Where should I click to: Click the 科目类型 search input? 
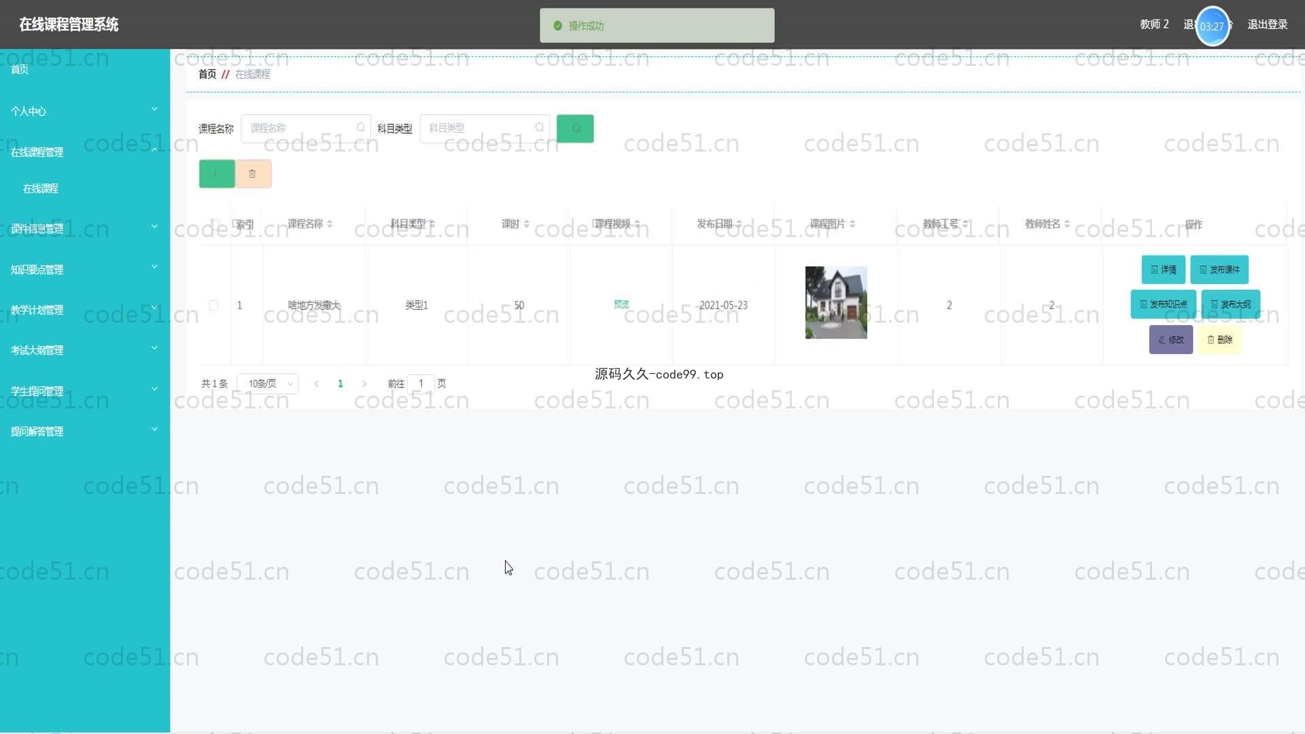[x=485, y=128]
